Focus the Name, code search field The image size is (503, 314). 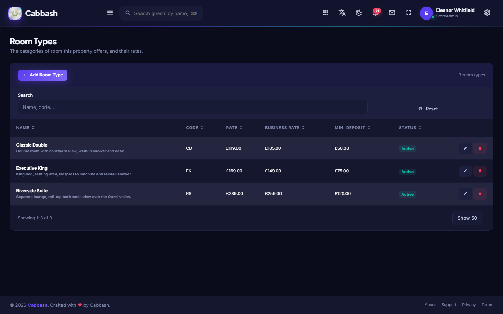point(192,107)
